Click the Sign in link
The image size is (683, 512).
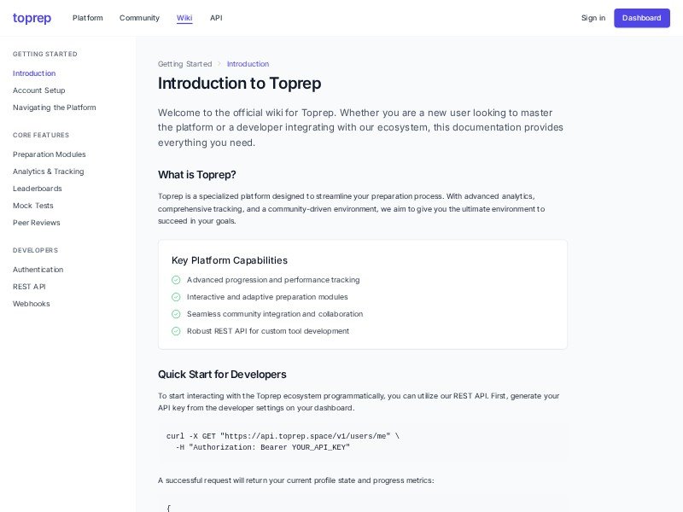(593, 18)
